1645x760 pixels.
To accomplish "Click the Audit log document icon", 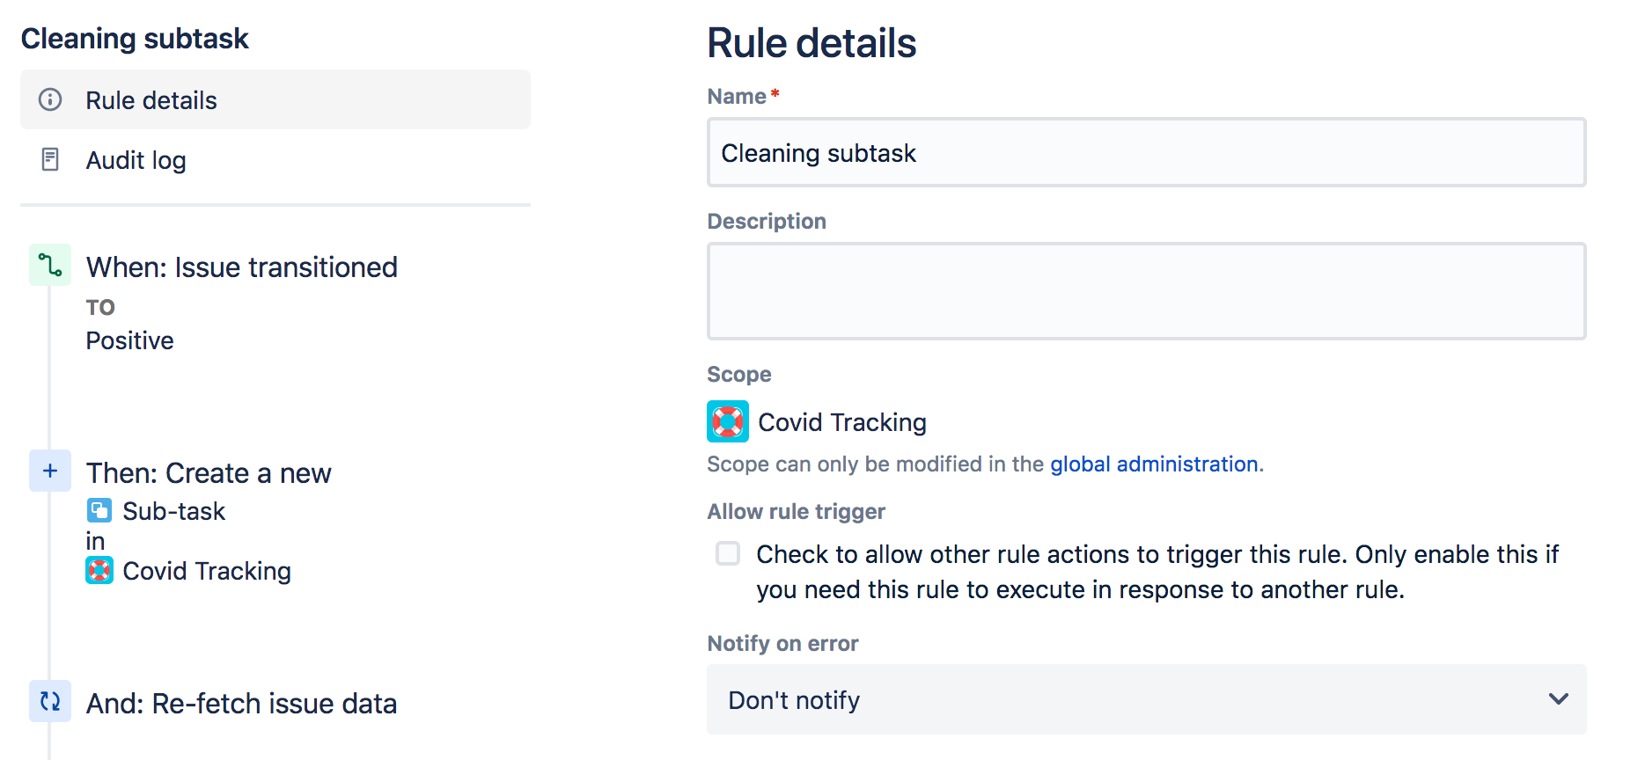I will tap(50, 159).
